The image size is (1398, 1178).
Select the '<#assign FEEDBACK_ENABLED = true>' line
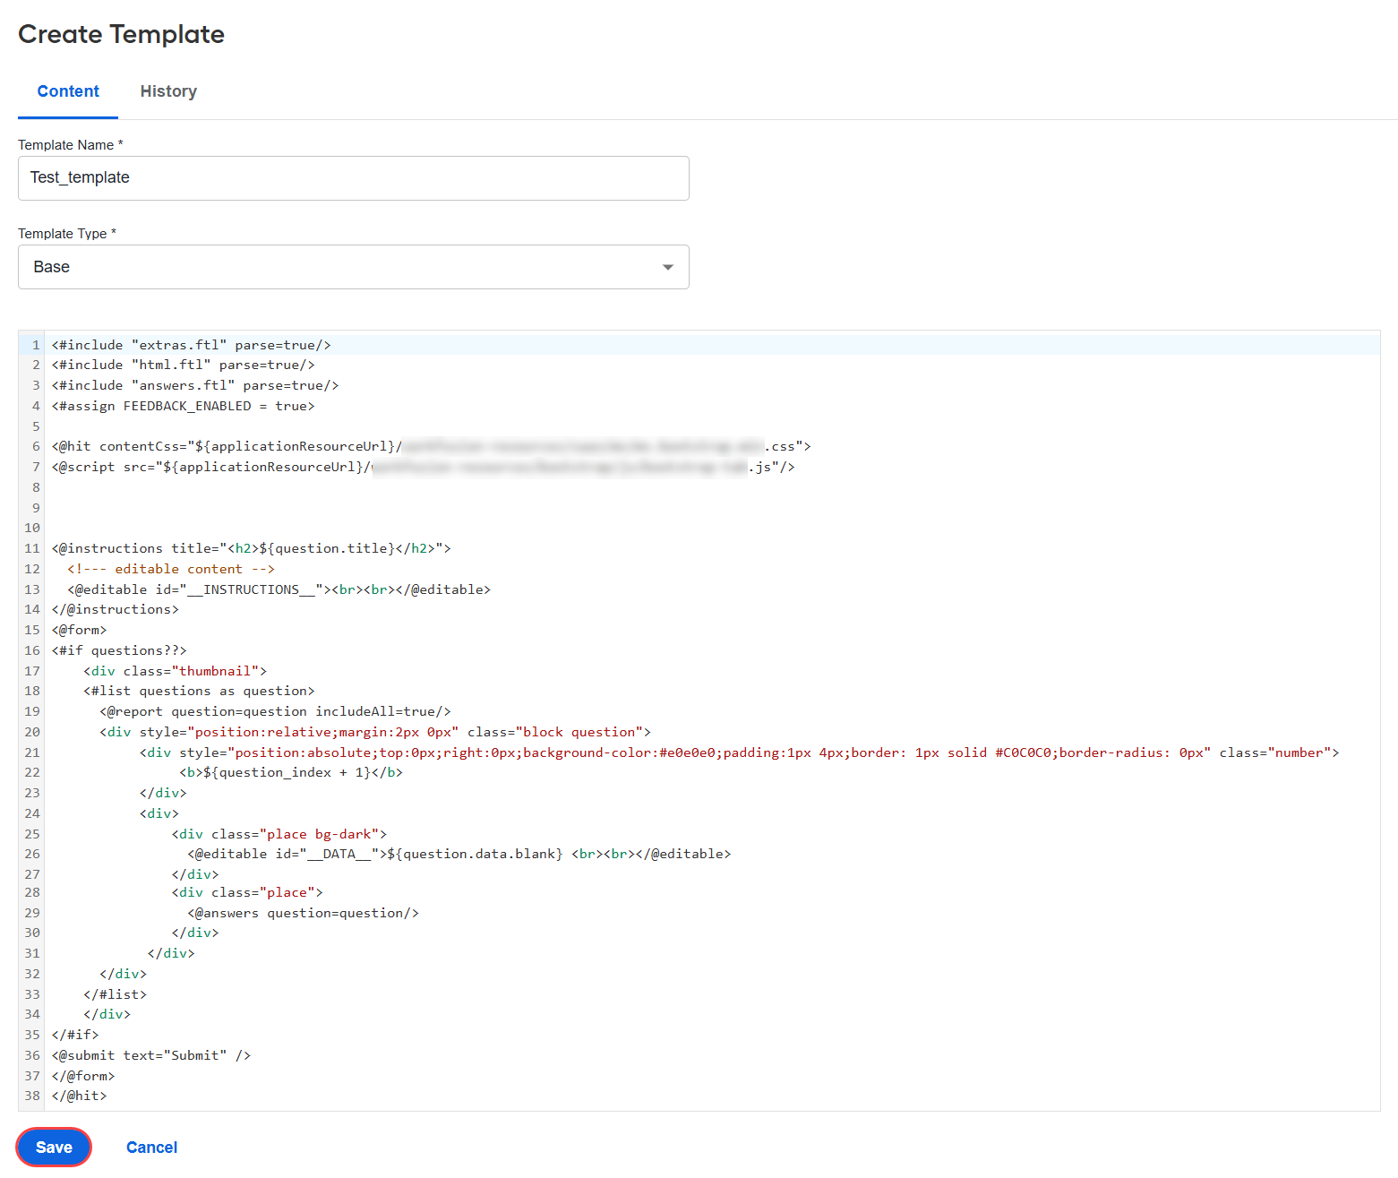click(x=184, y=407)
